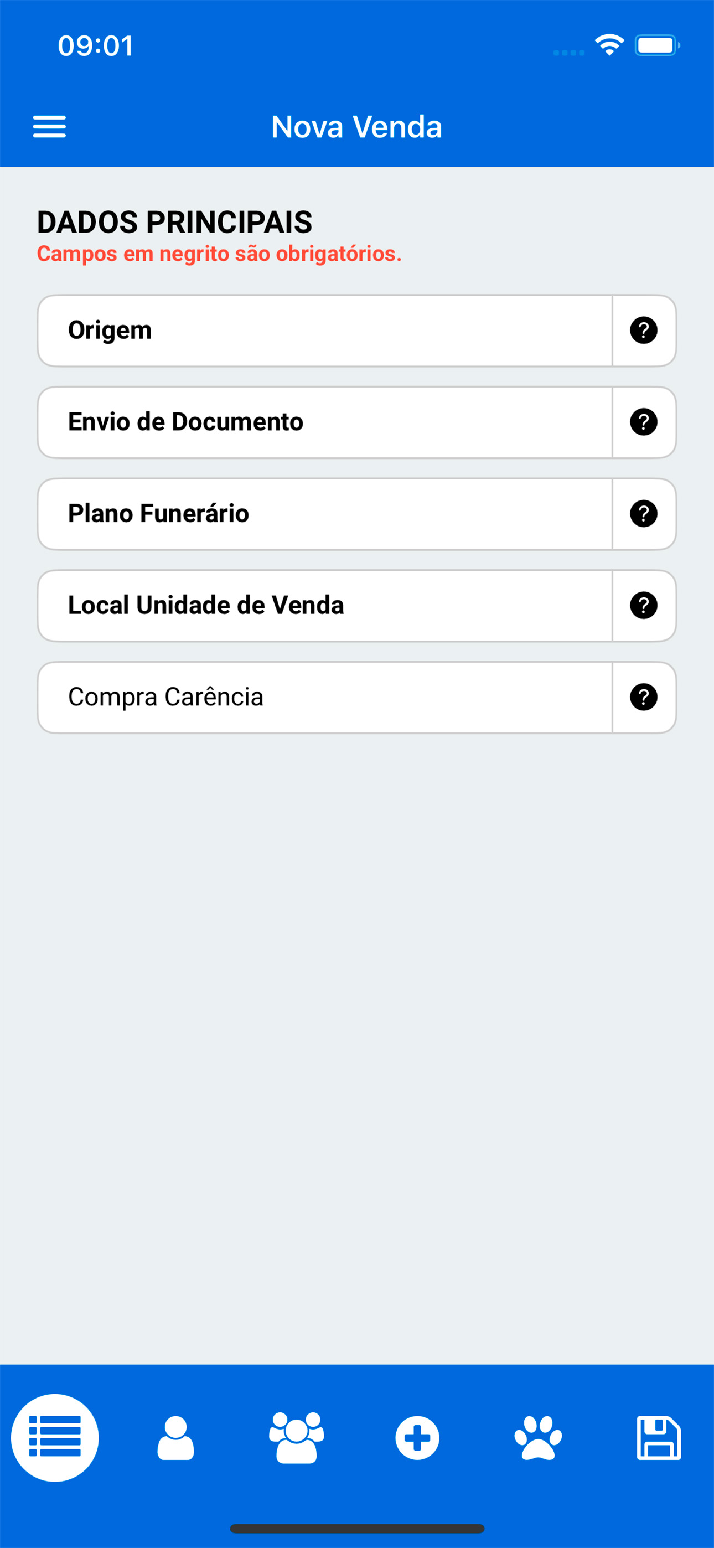Switch to the dependents group tab

click(x=296, y=1438)
